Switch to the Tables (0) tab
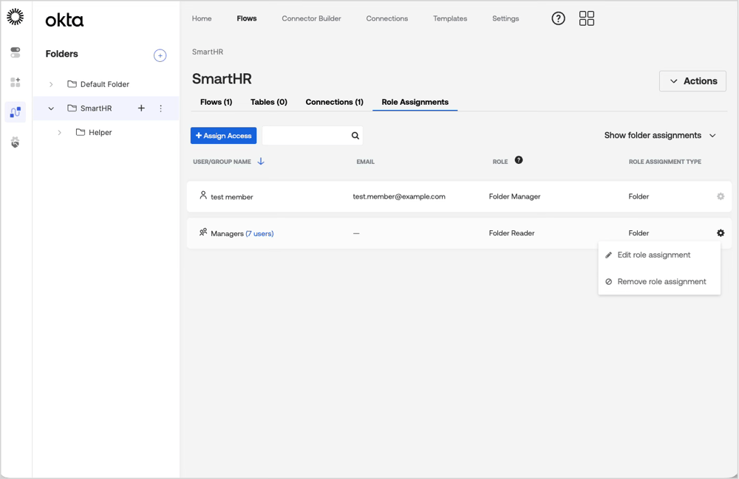 click(x=269, y=102)
